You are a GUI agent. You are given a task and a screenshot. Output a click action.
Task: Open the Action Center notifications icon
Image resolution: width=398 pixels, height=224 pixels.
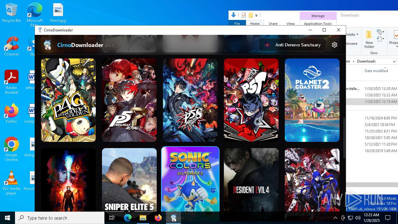(x=388, y=218)
